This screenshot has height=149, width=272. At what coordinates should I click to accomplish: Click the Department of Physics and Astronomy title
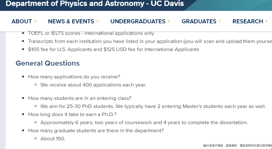tap(95, 3)
